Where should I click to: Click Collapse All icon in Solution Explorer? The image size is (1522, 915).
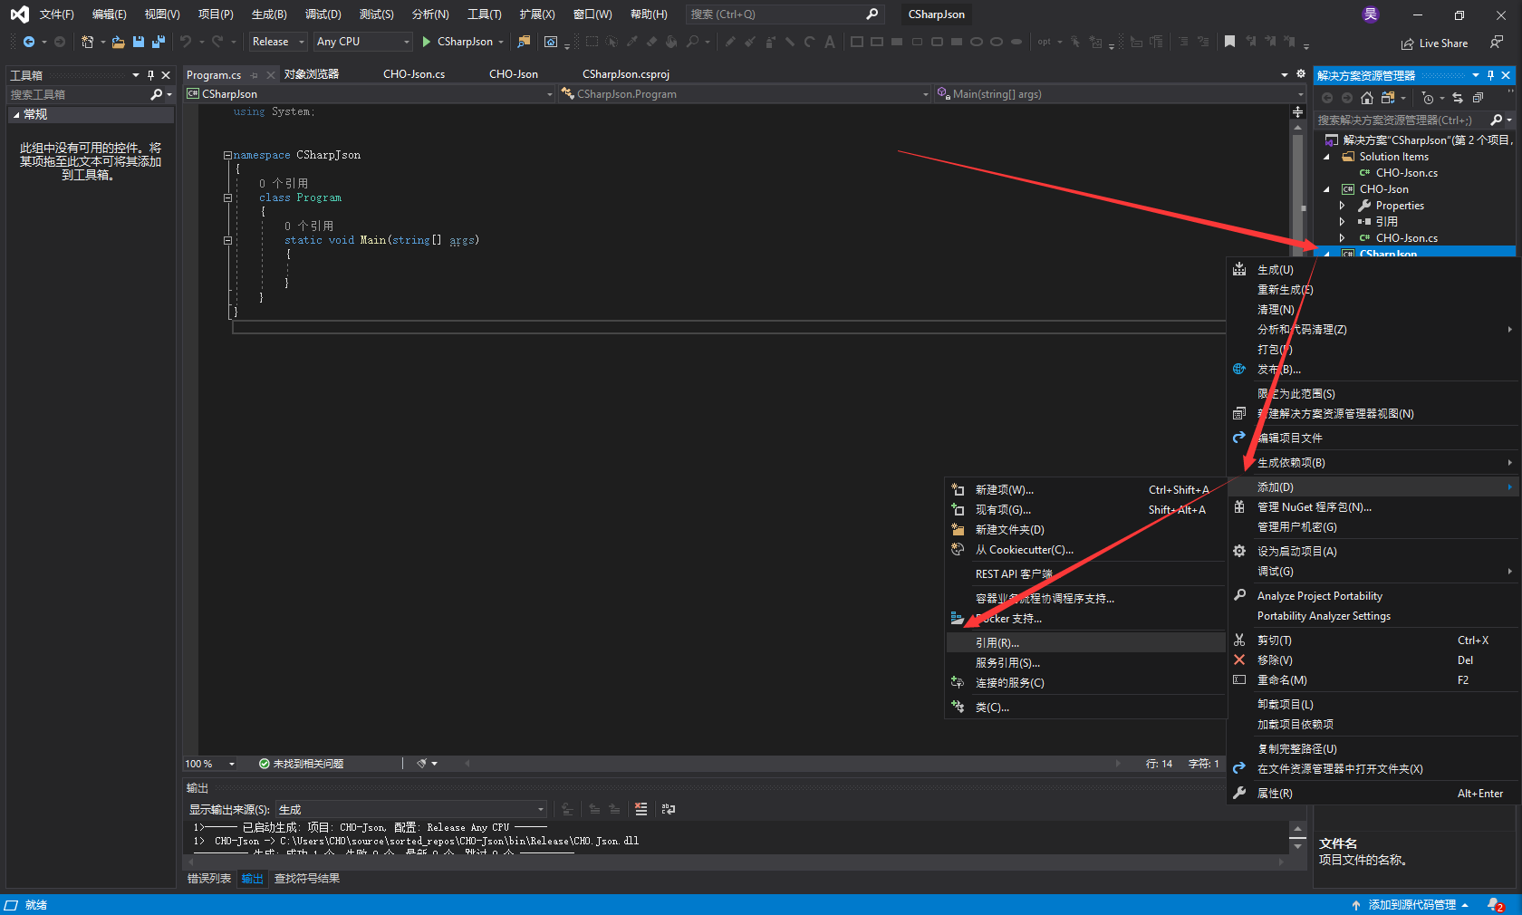pyautogui.click(x=1478, y=98)
